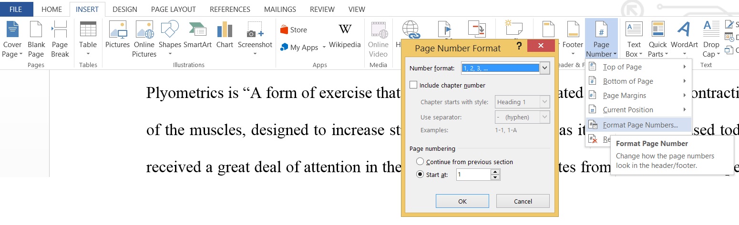
Task: Open Online Pictures search
Action: point(144,39)
